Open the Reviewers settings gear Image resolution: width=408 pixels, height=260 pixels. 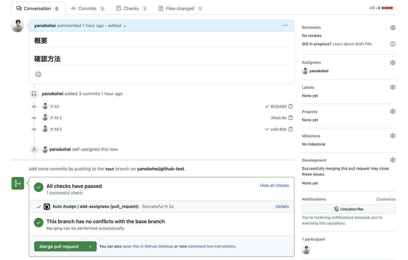coord(393,27)
